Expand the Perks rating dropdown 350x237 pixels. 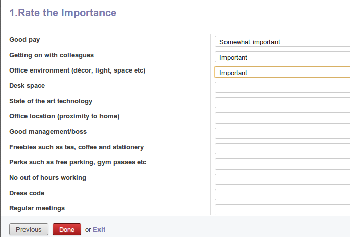[x=282, y=164]
